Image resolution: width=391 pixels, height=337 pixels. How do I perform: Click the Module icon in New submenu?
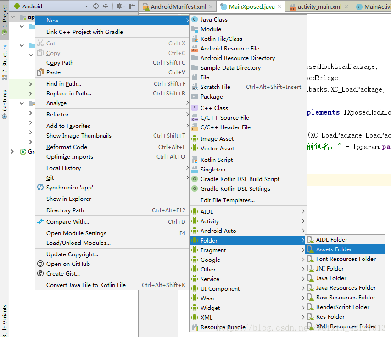pyautogui.click(x=195, y=29)
